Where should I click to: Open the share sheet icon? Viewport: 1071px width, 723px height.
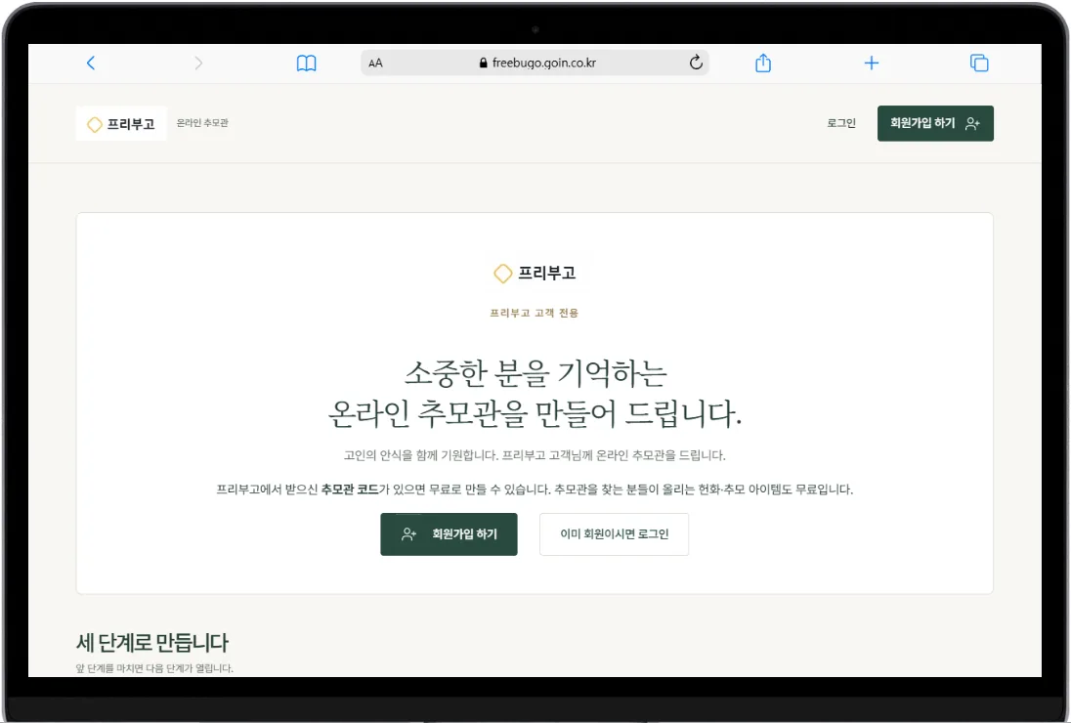[763, 63]
